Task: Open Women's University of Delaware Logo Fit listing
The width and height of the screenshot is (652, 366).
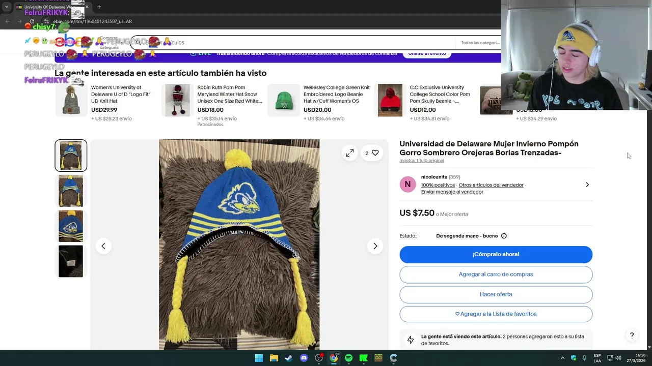Action: [x=121, y=94]
